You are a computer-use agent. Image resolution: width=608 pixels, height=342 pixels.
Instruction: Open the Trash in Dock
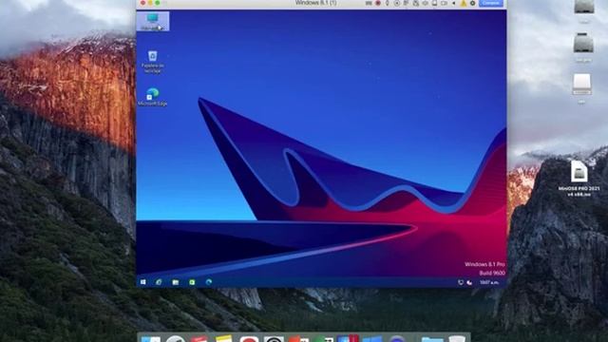(x=457, y=338)
